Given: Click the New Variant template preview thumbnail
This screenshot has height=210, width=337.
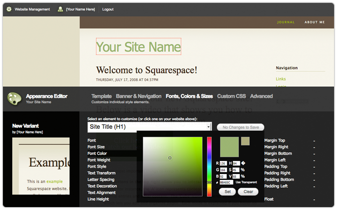Looking at the screenshot, I should 41,166.
